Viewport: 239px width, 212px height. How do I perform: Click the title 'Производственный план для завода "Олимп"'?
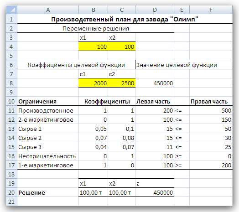tap(125, 19)
